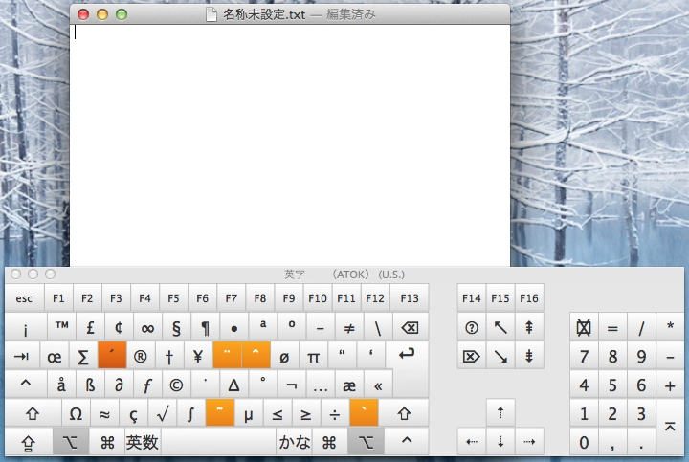Image resolution: width=689 pixels, height=462 pixels.
Task: Click the Help key with question mark
Action: (472, 327)
